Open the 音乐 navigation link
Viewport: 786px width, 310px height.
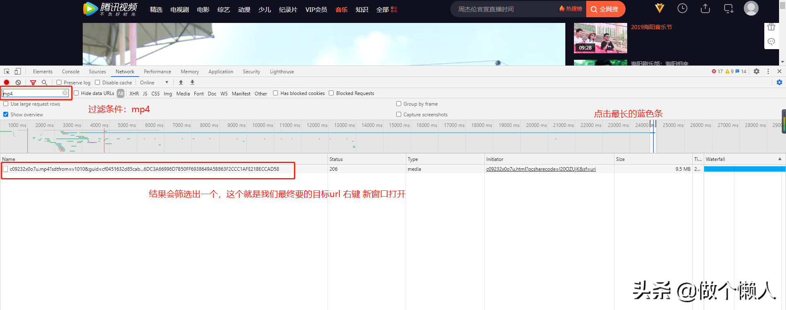tap(341, 9)
